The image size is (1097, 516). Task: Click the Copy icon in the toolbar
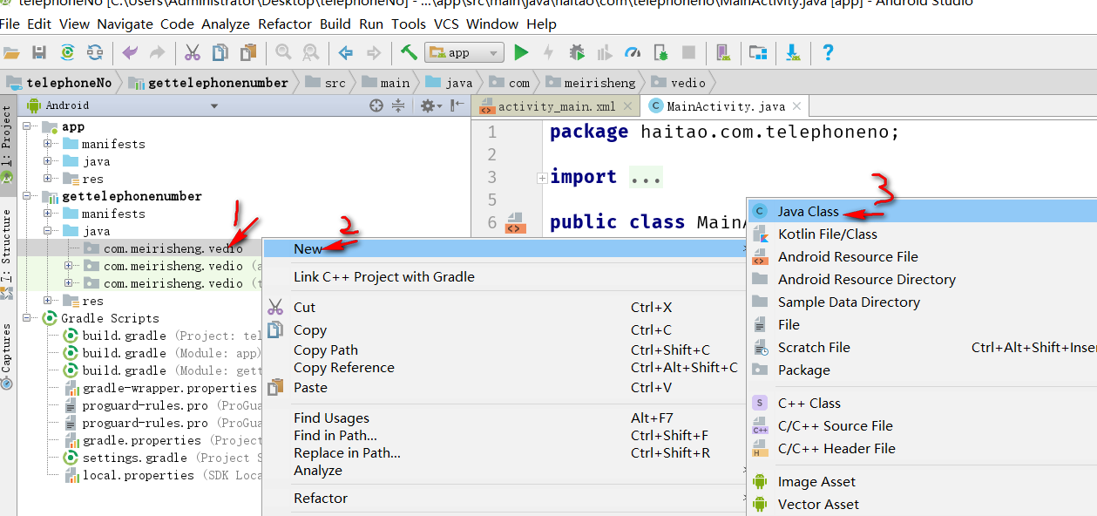[x=220, y=53]
